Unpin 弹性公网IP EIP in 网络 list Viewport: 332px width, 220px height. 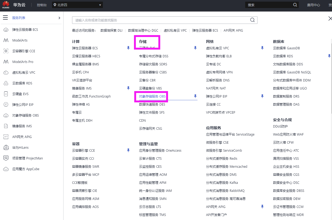coord(262,96)
